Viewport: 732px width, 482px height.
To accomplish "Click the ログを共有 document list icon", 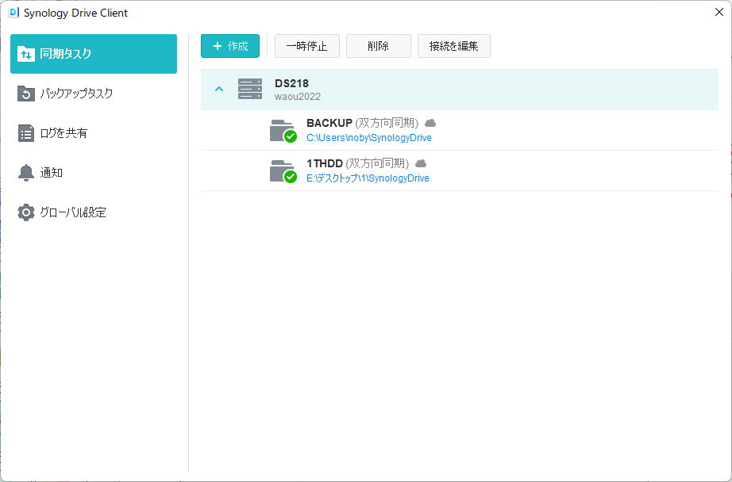I will coord(25,133).
